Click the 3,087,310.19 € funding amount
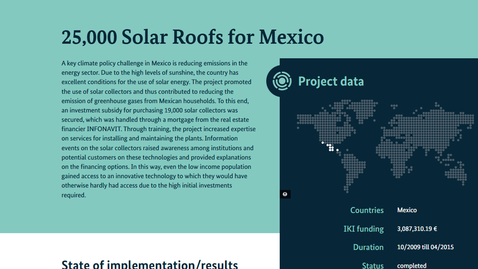 pyautogui.click(x=417, y=229)
